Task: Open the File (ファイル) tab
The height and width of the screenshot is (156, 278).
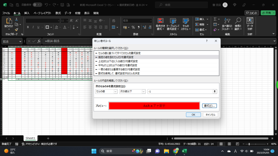Action: tap(6, 13)
